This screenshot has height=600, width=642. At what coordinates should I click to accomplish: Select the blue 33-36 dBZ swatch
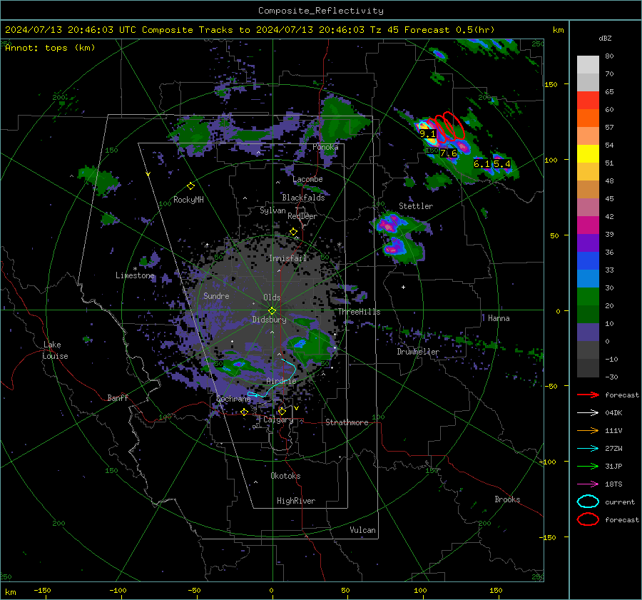click(x=588, y=261)
